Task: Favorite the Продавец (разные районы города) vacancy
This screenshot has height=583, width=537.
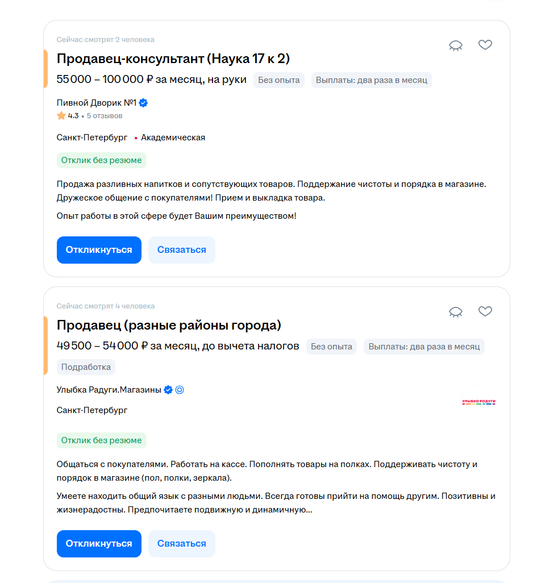Action: click(x=485, y=311)
